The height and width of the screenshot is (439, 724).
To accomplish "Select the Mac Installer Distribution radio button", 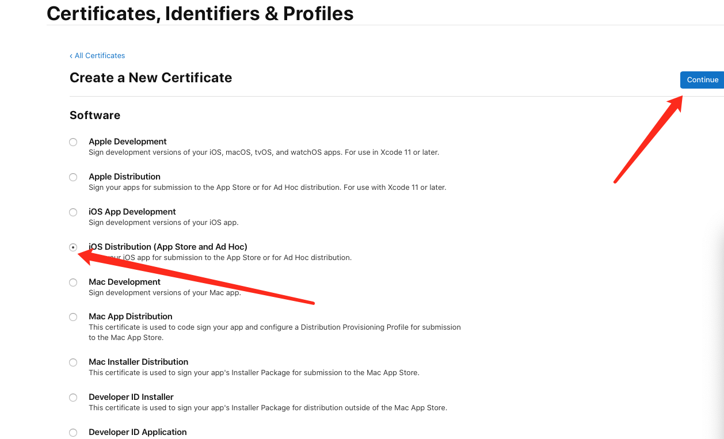I will pyautogui.click(x=73, y=362).
